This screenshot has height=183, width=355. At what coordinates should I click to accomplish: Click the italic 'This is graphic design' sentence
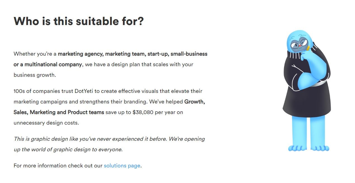click(x=109, y=144)
